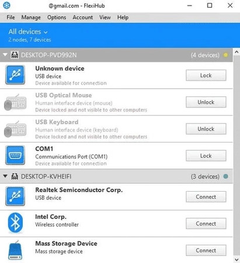Maximize the FlexiHub window
Viewport: 240px width, 263px height.
click(x=210, y=5)
